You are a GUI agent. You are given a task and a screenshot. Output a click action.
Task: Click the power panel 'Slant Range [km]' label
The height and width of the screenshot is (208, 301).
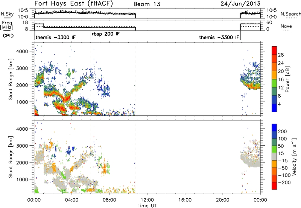coord(11,79)
